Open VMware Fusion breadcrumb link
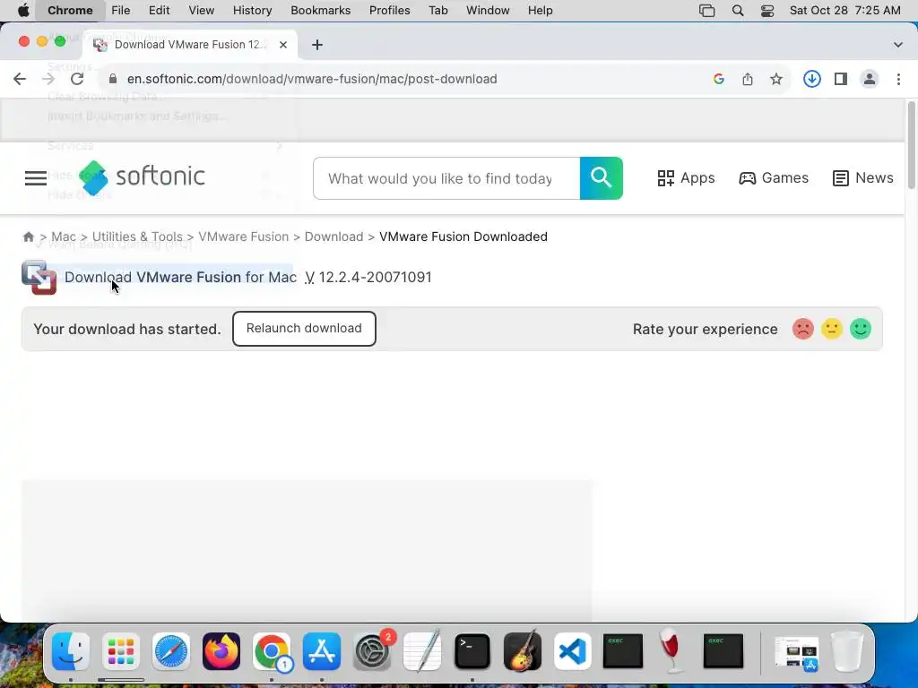This screenshot has width=918, height=688. [244, 236]
